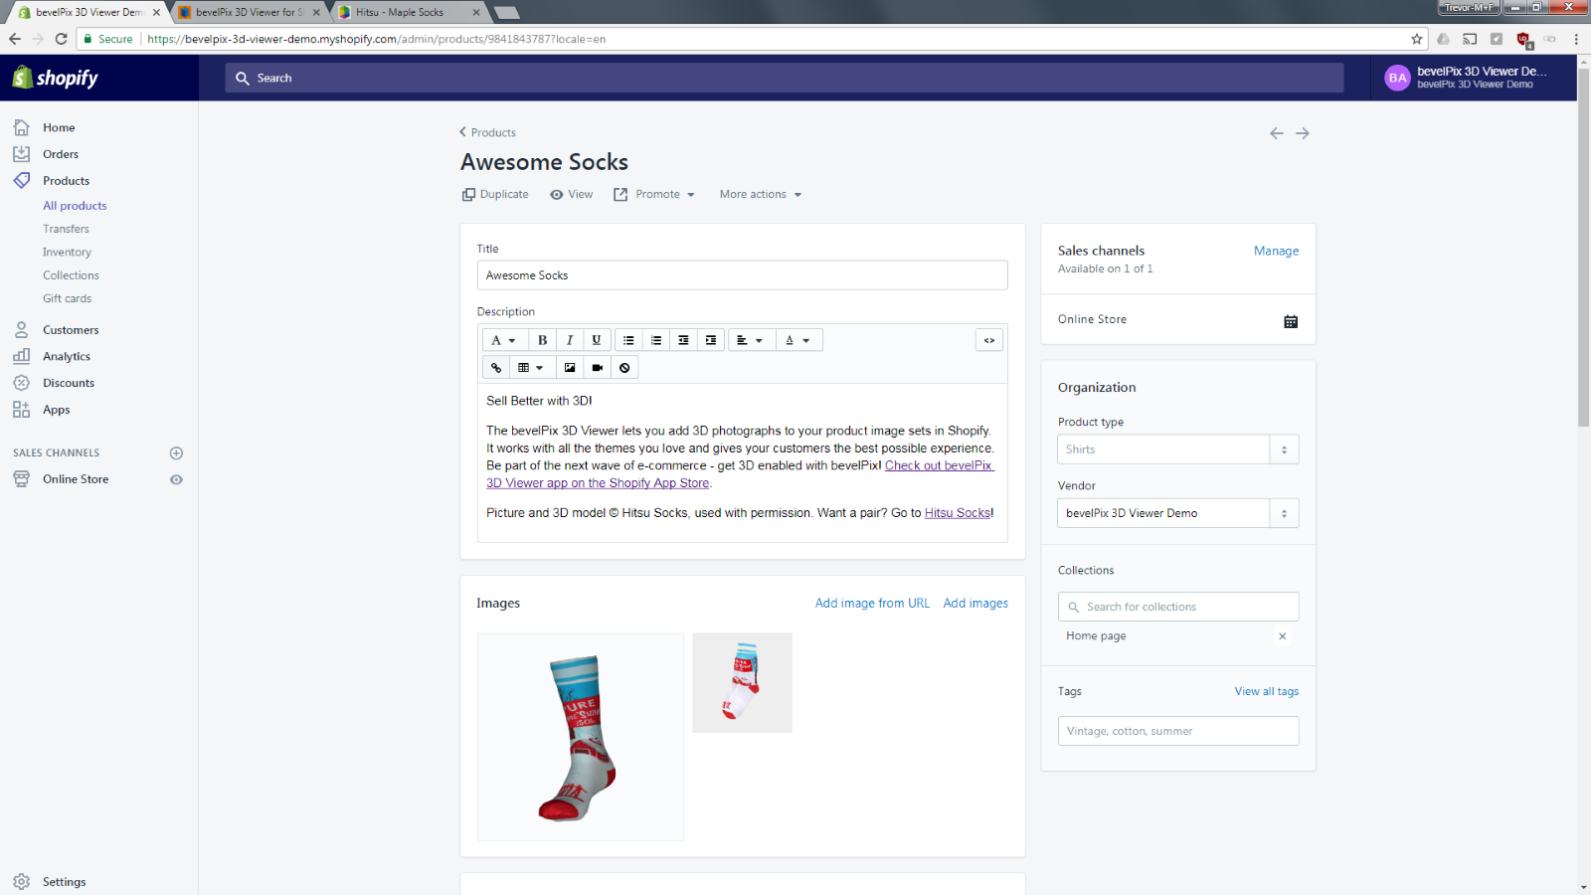The width and height of the screenshot is (1591, 895).
Task: Click the Shopify logo
Action: (x=56, y=78)
